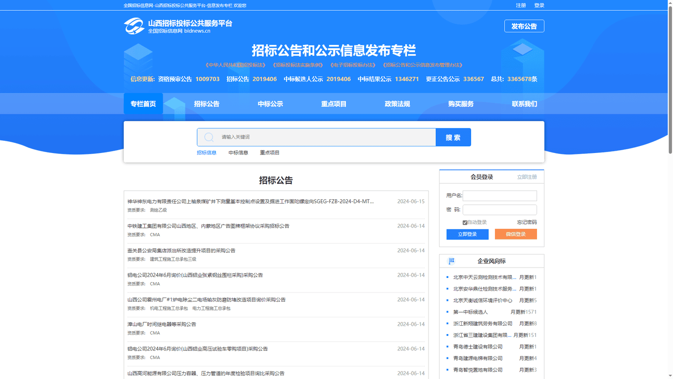Image resolution: width=673 pixels, height=379 pixels.
Task: Open the 立即注册 link
Action: click(x=527, y=177)
